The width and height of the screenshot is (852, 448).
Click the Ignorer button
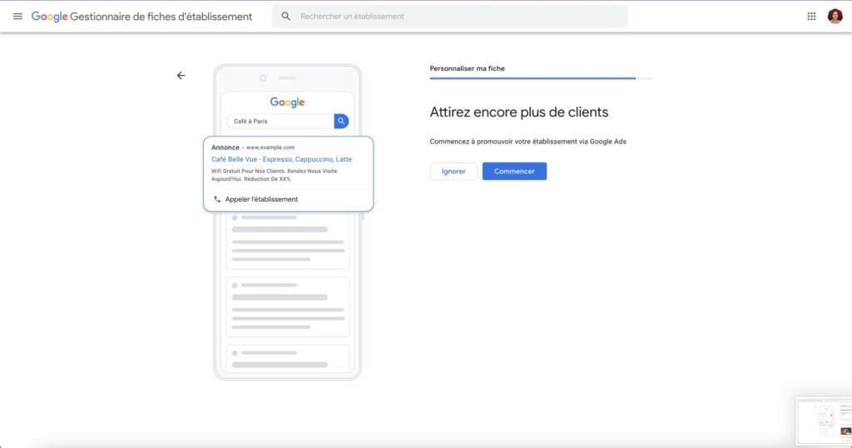(453, 172)
